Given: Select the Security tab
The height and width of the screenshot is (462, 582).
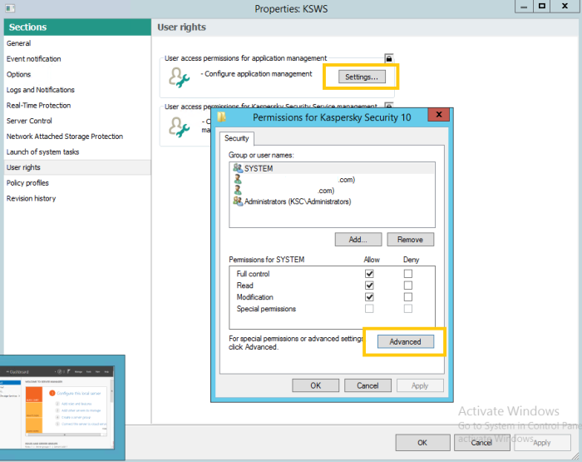Looking at the screenshot, I should [236, 138].
